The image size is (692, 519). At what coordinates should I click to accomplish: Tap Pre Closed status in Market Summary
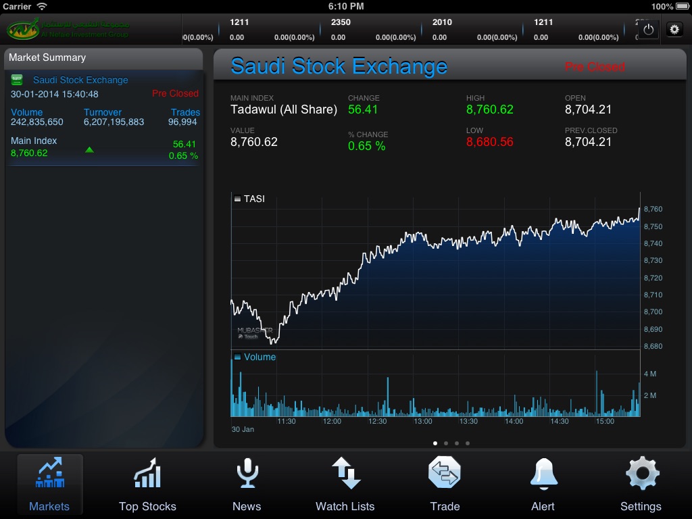[175, 93]
